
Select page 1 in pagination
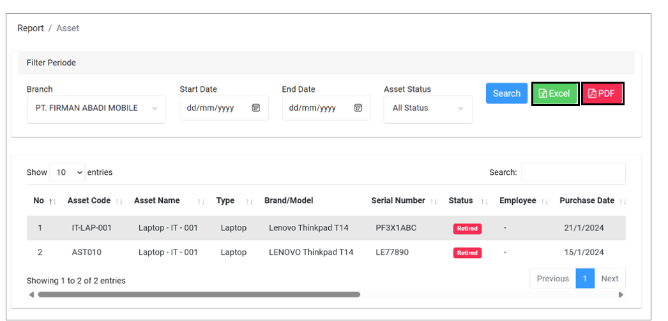pyautogui.click(x=585, y=278)
